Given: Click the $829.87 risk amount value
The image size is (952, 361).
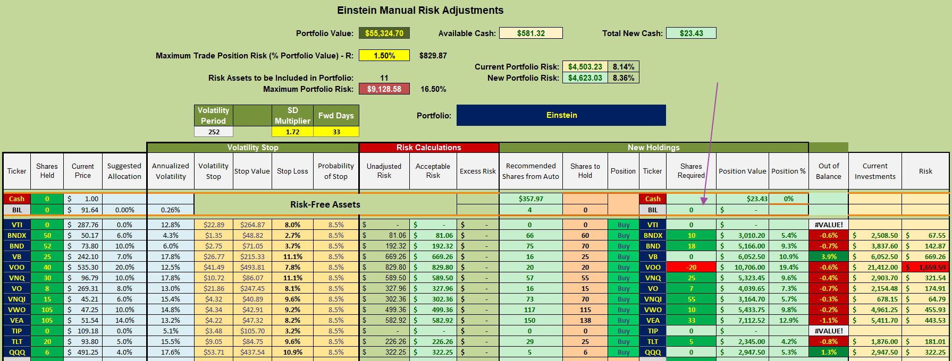Looking at the screenshot, I should 433,55.
